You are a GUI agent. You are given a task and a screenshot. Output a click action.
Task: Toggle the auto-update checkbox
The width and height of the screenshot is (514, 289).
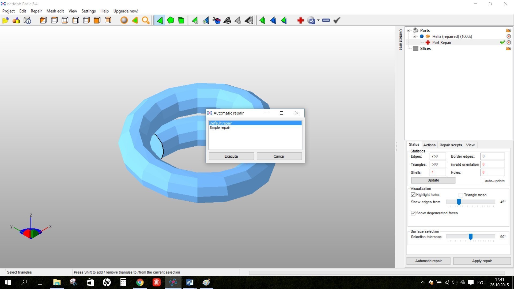[x=482, y=181]
